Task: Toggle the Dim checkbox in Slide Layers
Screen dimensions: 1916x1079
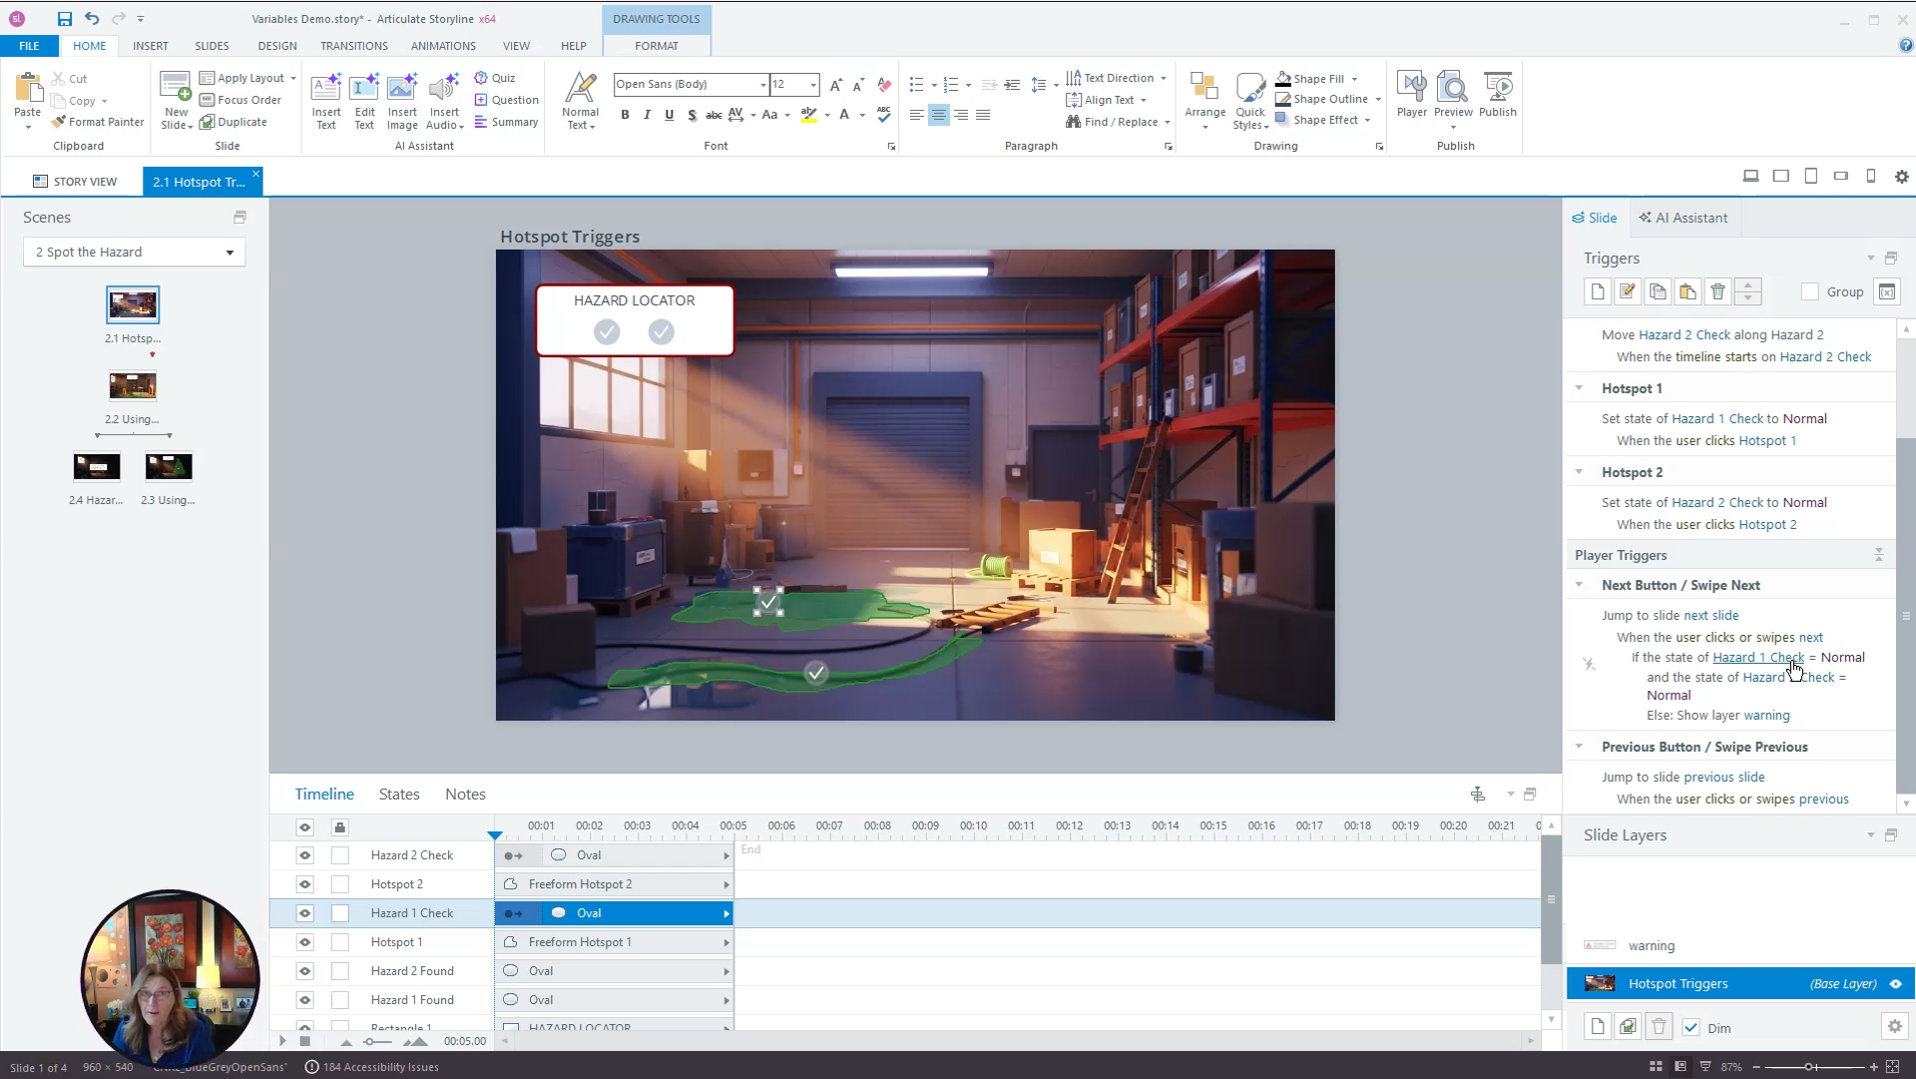Action: tap(1690, 1028)
